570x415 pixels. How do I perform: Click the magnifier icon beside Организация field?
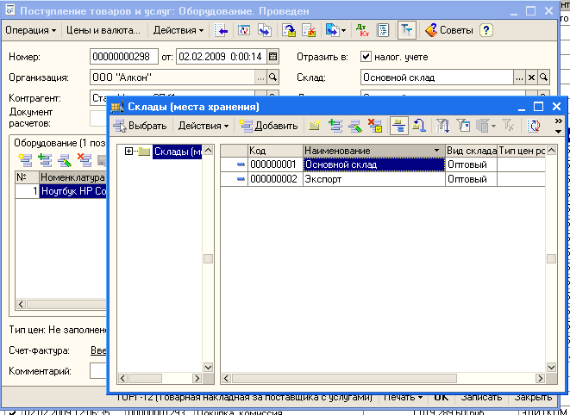tap(273, 77)
